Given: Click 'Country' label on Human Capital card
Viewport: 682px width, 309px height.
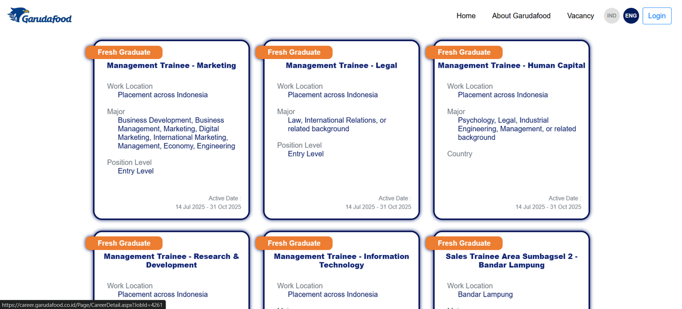Looking at the screenshot, I should [x=460, y=154].
